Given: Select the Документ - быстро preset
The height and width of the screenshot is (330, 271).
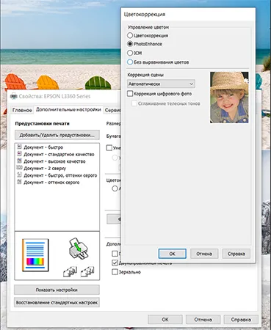Looking at the screenshot, I should click(43, 147).
